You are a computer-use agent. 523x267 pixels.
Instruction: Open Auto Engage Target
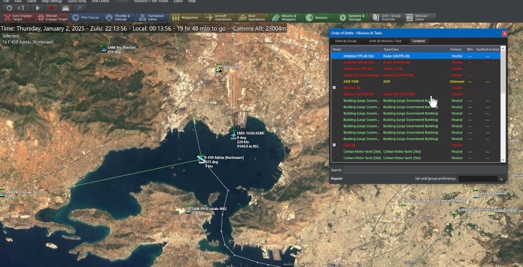click(x=18, y=18)
